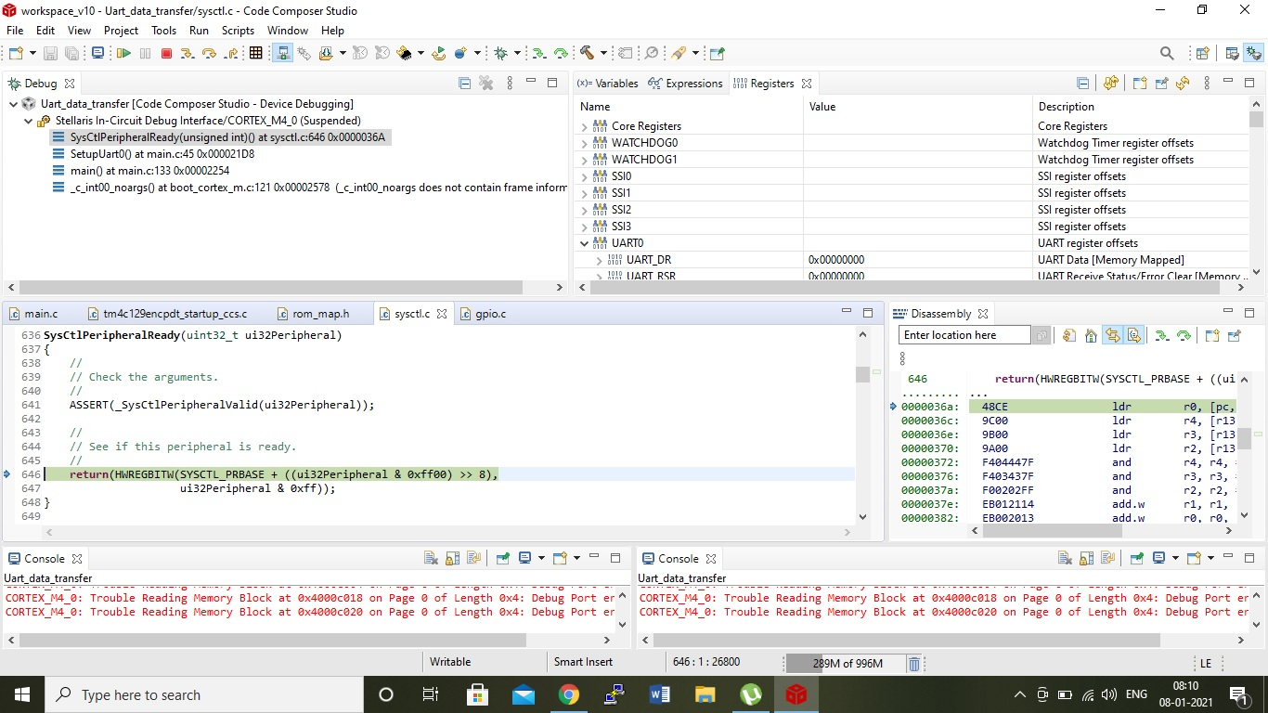Viewport: 1268px width, 713px height.
Task: Click the Save icon in main toolbar
Action: 50,54
